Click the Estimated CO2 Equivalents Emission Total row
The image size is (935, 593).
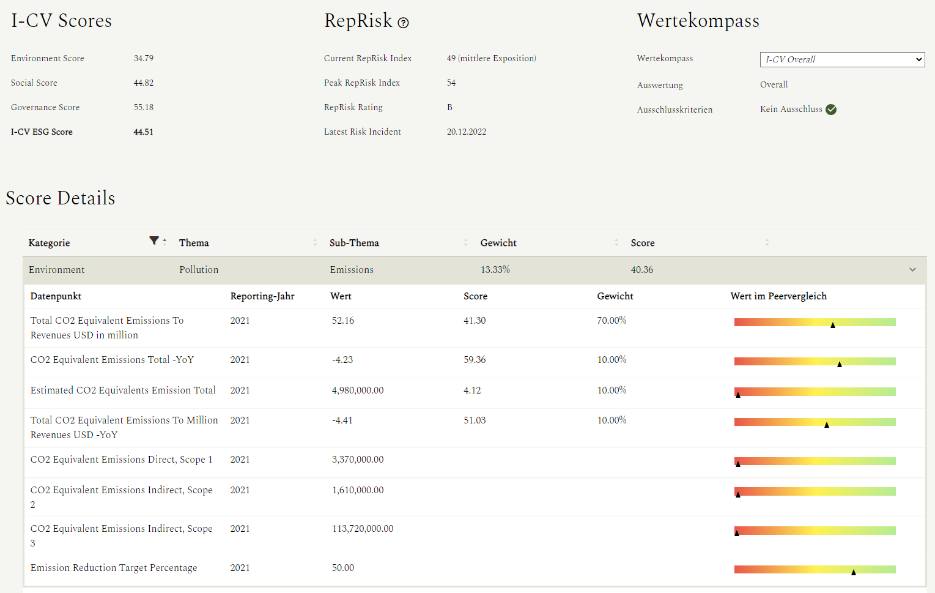[x=123, y=390]
